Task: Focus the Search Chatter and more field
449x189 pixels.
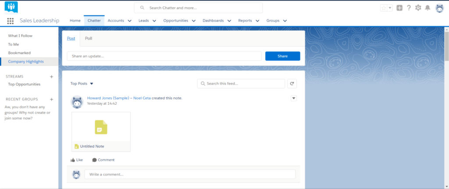Action: point(198,8)
